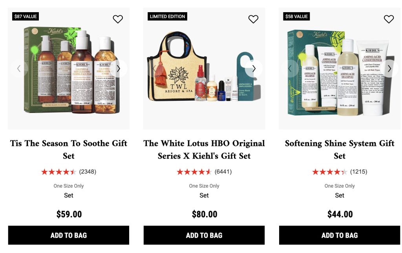View the 6441 reviews star rating
The height and width of the screenshot is (253, 402).
click(194, 172)
